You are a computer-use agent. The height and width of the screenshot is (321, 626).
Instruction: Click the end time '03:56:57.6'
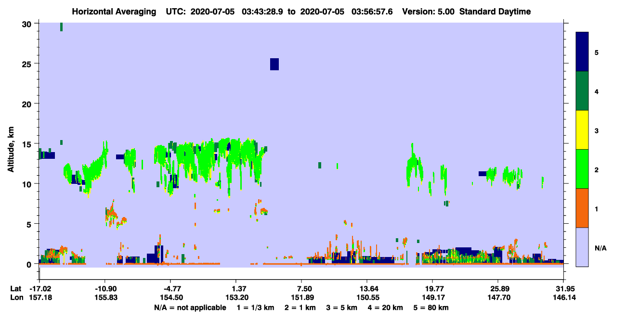click(x=372, y=12)
